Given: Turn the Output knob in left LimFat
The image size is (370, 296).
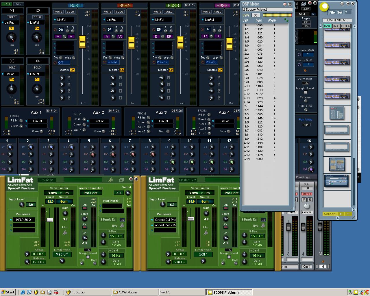Looking at the screenshot, I should point(128,193).
